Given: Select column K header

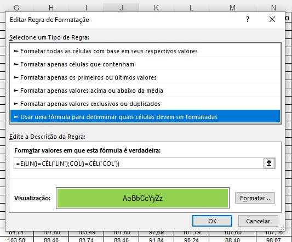Looking at the screenshot, I should (156, 8).
